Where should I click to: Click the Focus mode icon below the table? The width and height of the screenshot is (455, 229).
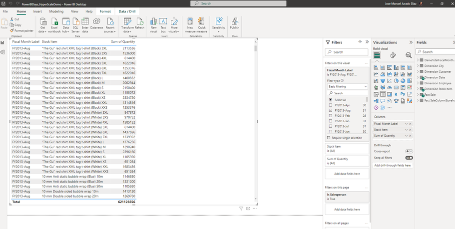(248, 209)
